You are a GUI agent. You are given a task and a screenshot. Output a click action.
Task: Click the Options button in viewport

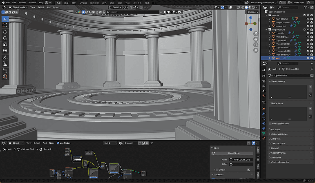tap(252, 12)
